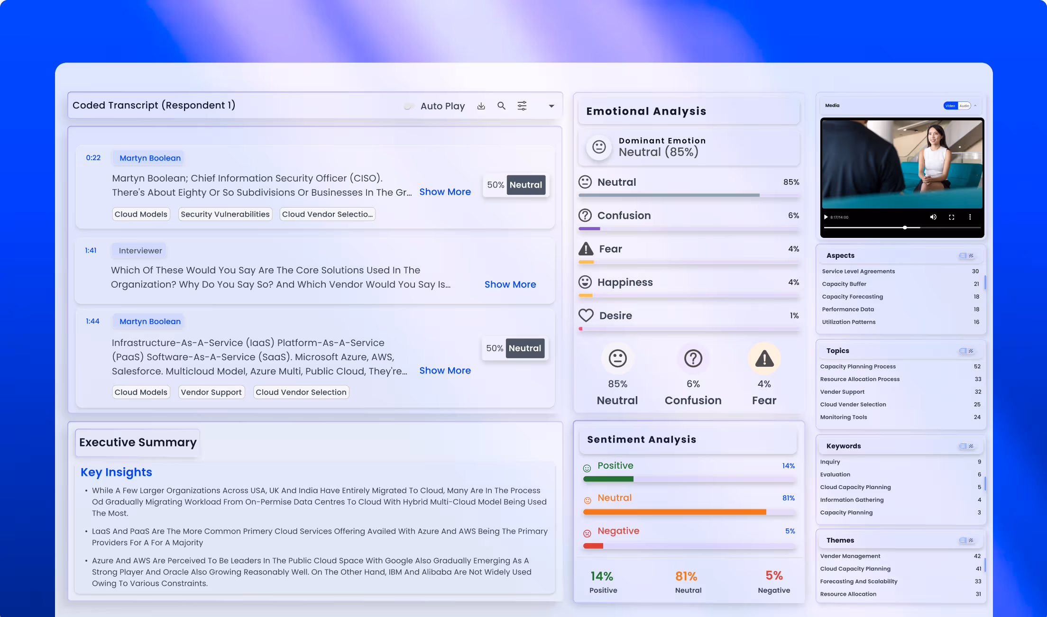Expand the Coded Transcript dropdown arrow
Image resolution: width=1047 pixels, height=617 pixels.
pos(551,106)
